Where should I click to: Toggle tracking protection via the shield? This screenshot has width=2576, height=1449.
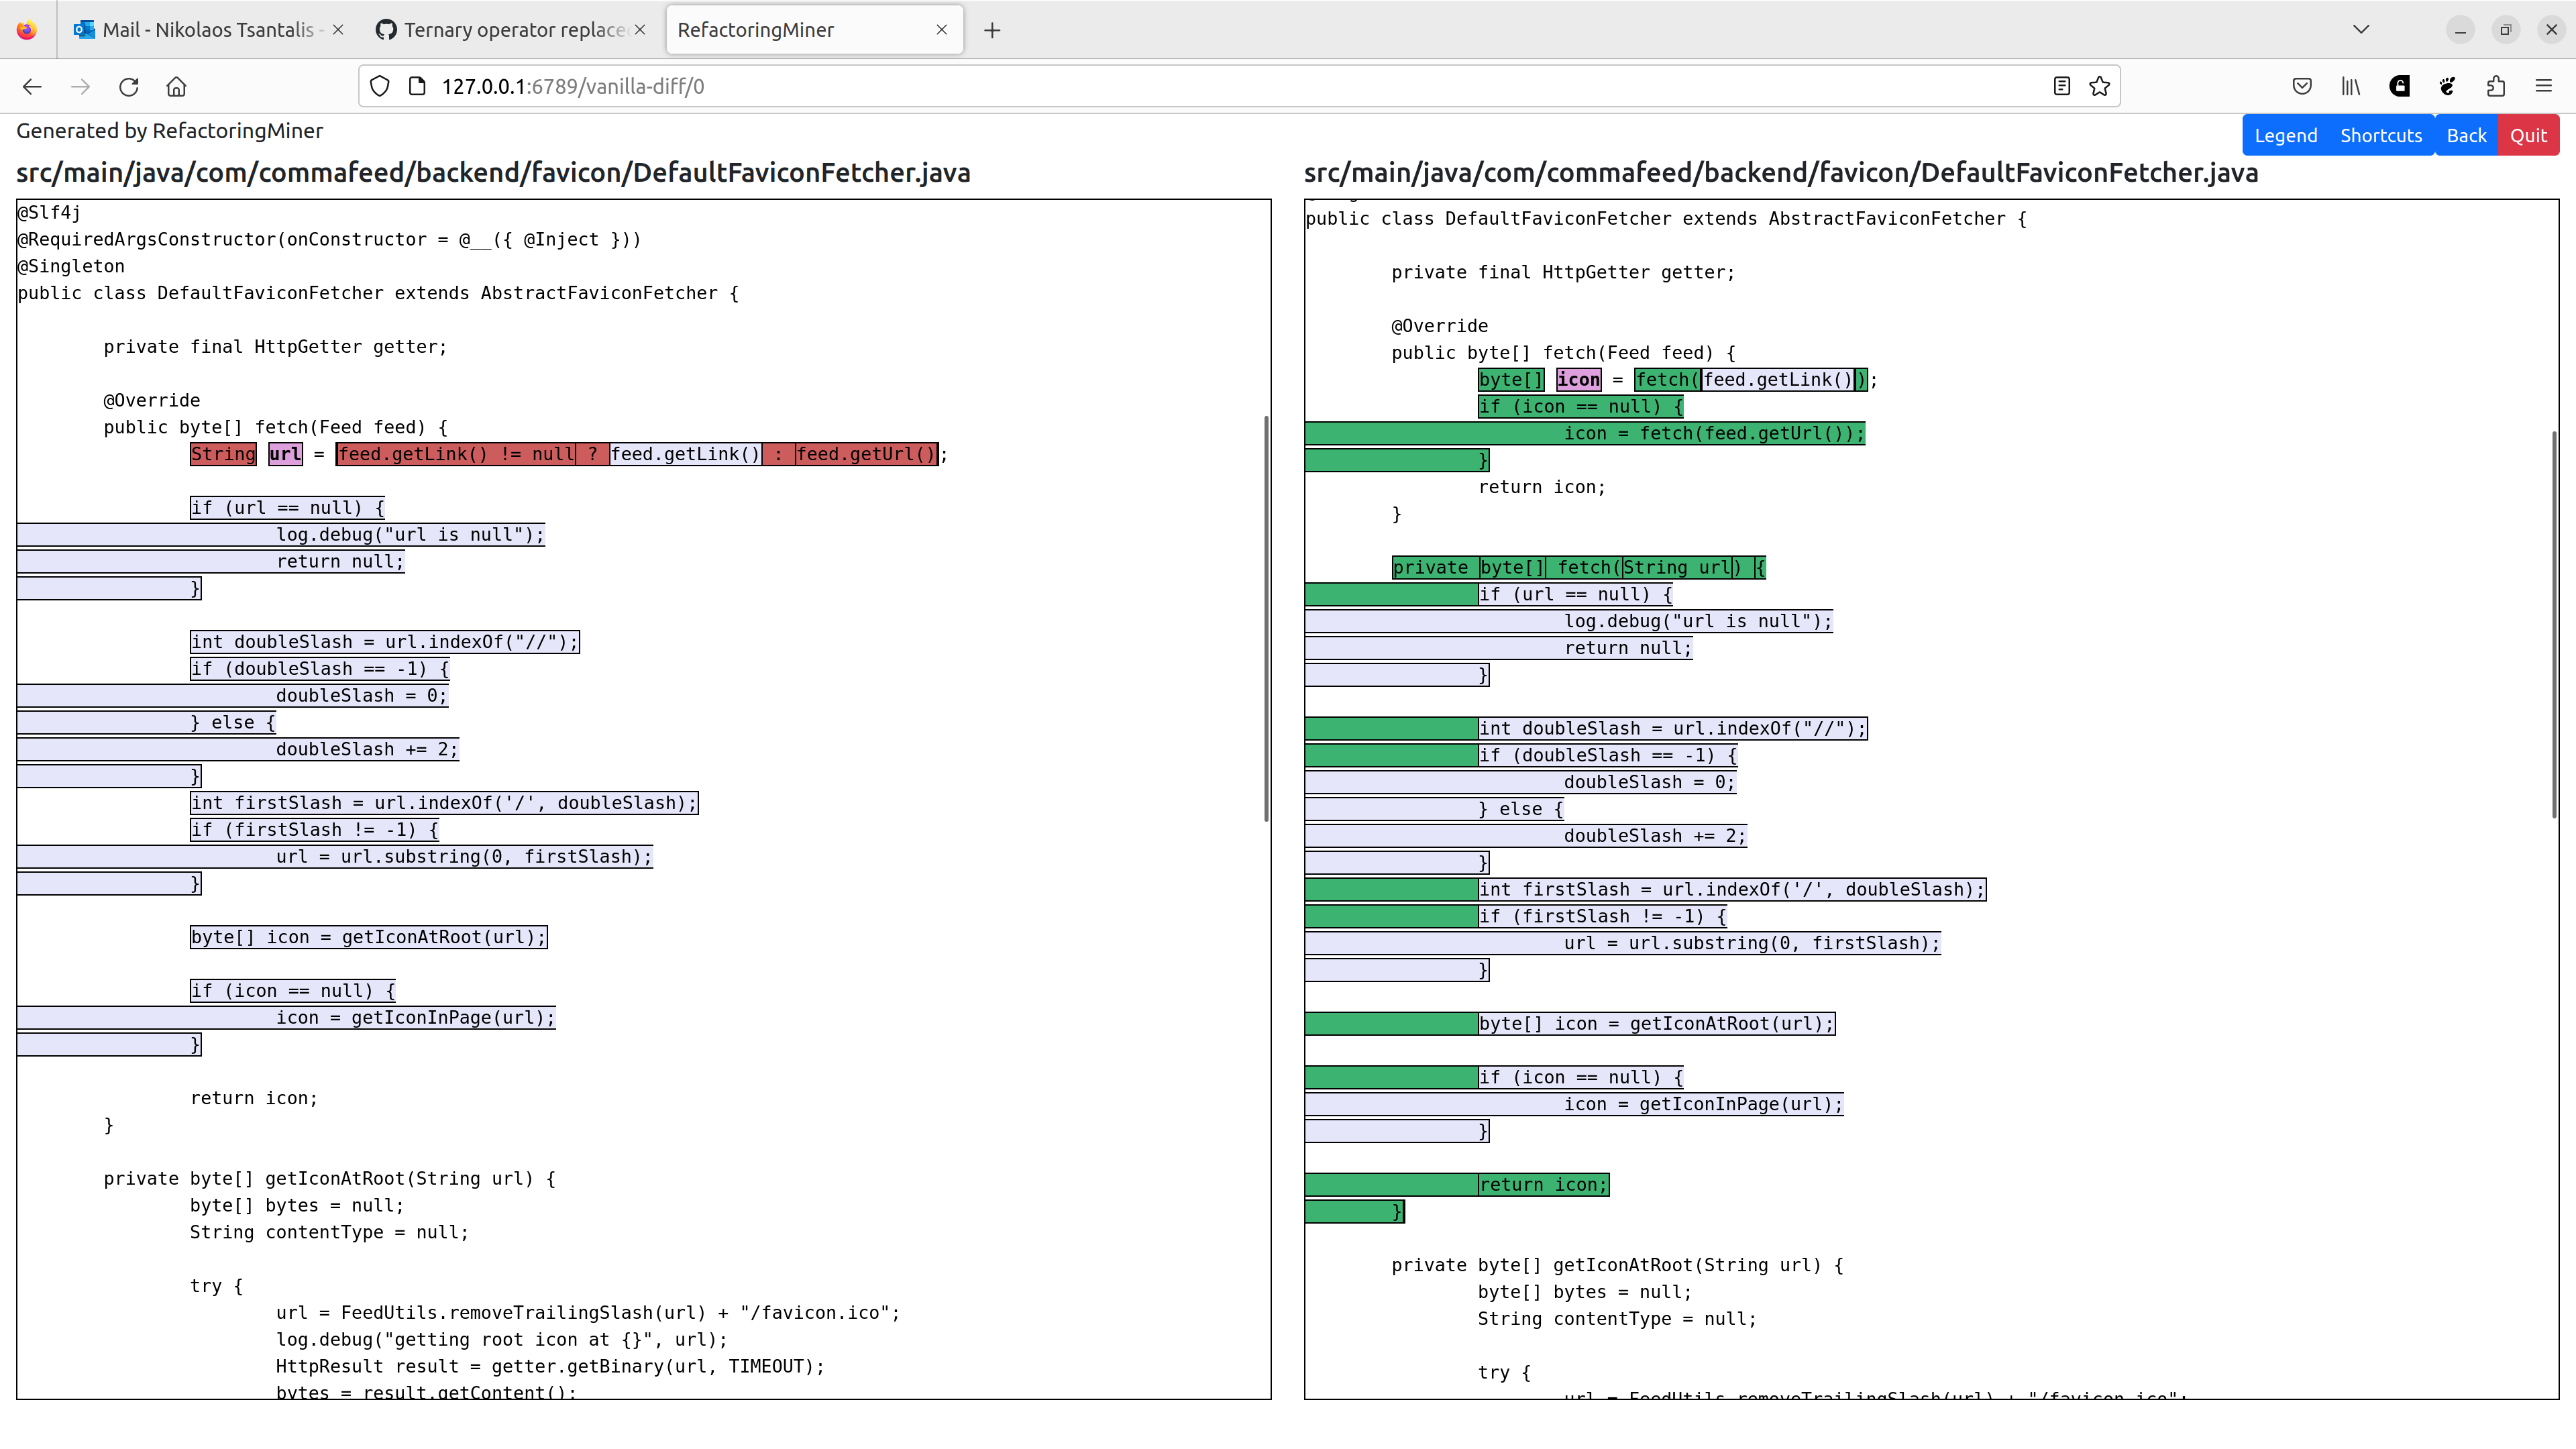click(379, 86)
